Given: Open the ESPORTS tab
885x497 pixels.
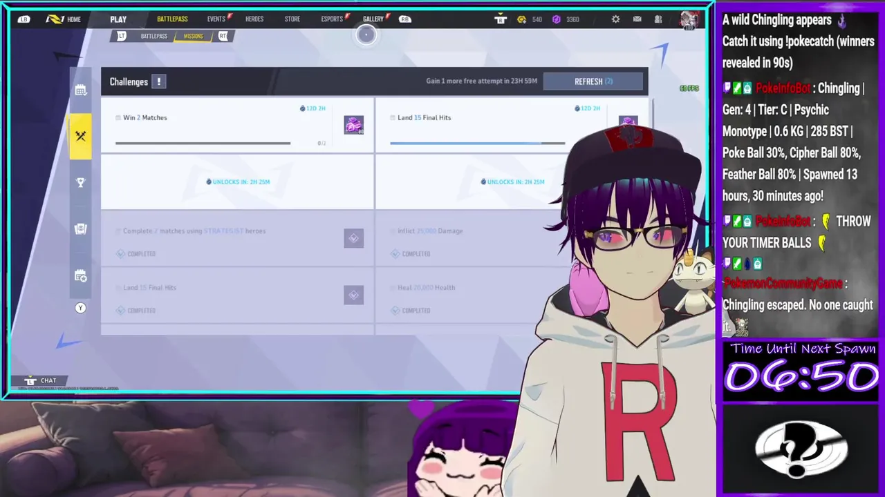Looking at the screenshot, I should click(332, 19).
